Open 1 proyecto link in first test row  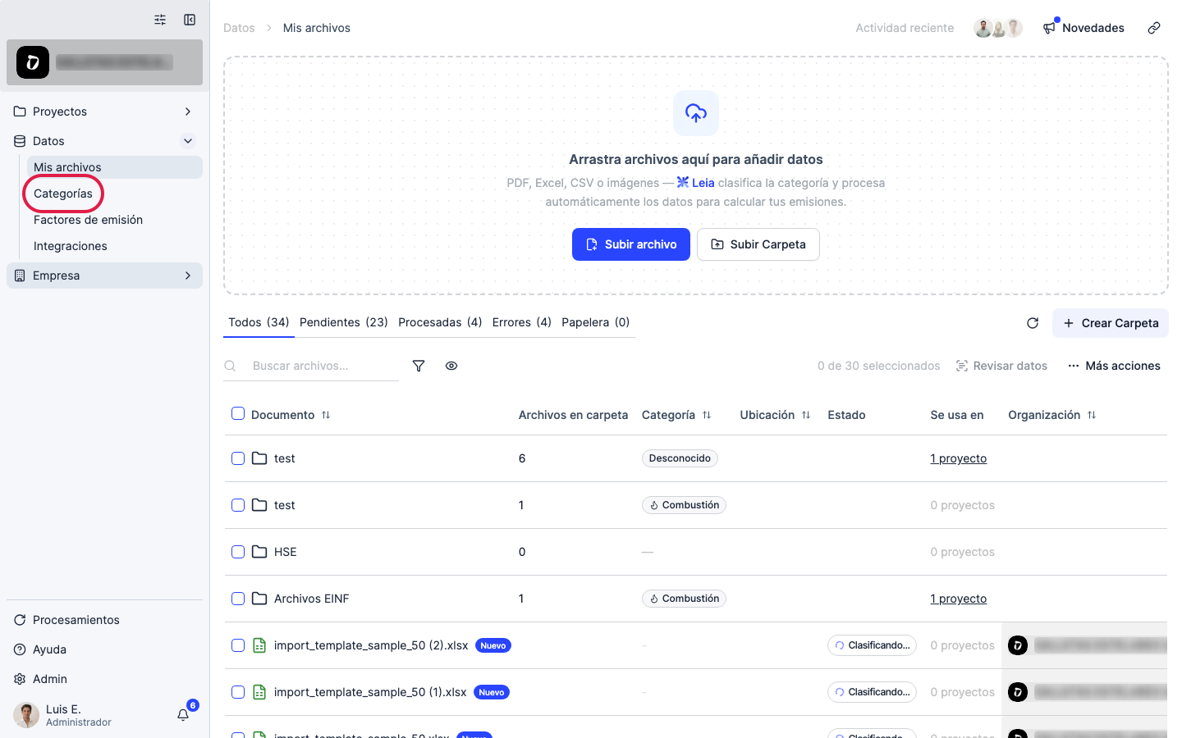click(x=959, y=458)
